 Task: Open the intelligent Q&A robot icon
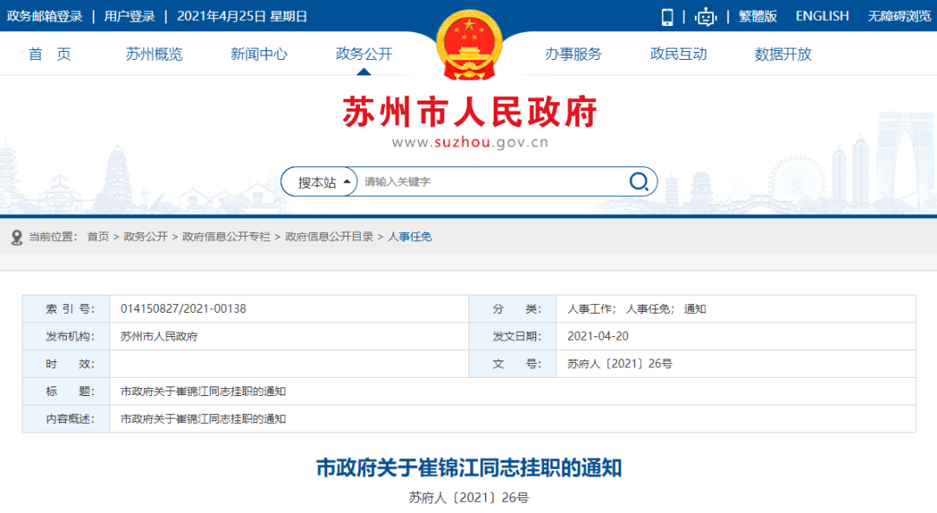click(704, 16)
